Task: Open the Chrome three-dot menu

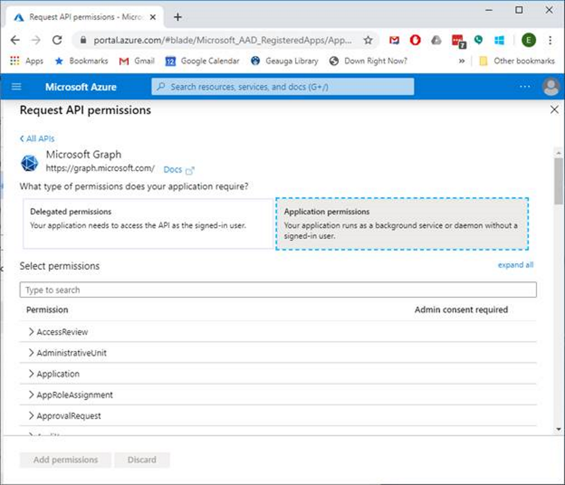Action: click(551, 40)
